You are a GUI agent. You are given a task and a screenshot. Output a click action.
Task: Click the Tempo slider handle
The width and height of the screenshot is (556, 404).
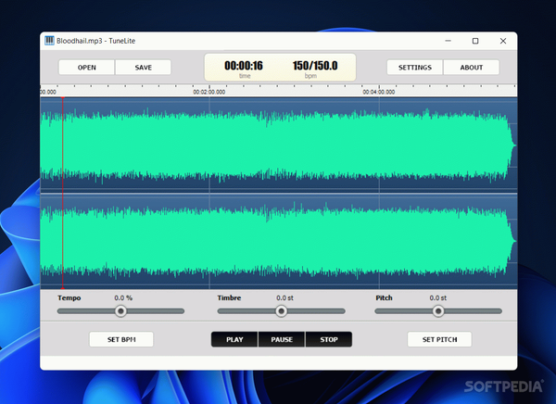click(x=120, y=311)
